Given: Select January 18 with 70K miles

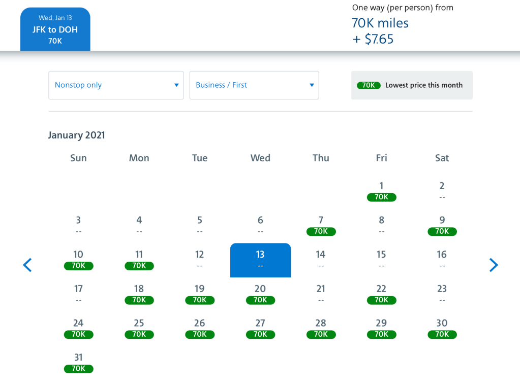Looking at the screenshot, I should (x=139, y=294).
